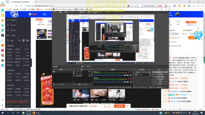The width and height of the screenshot is (205, 115).
Task: Open the browser hamburger main menu
Action: [x=203, y=6]
